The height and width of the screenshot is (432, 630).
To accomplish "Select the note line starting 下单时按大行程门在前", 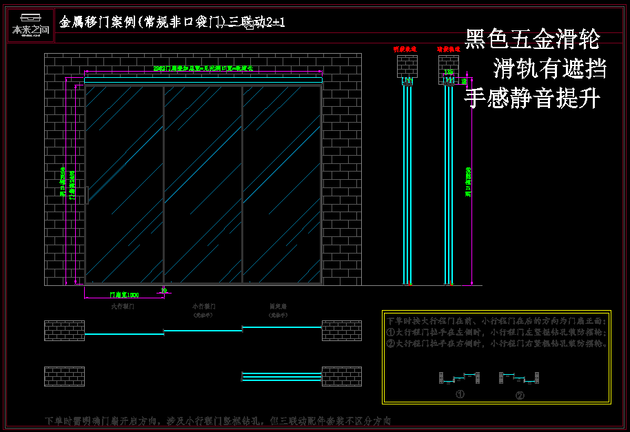I will tap(496, 321).
